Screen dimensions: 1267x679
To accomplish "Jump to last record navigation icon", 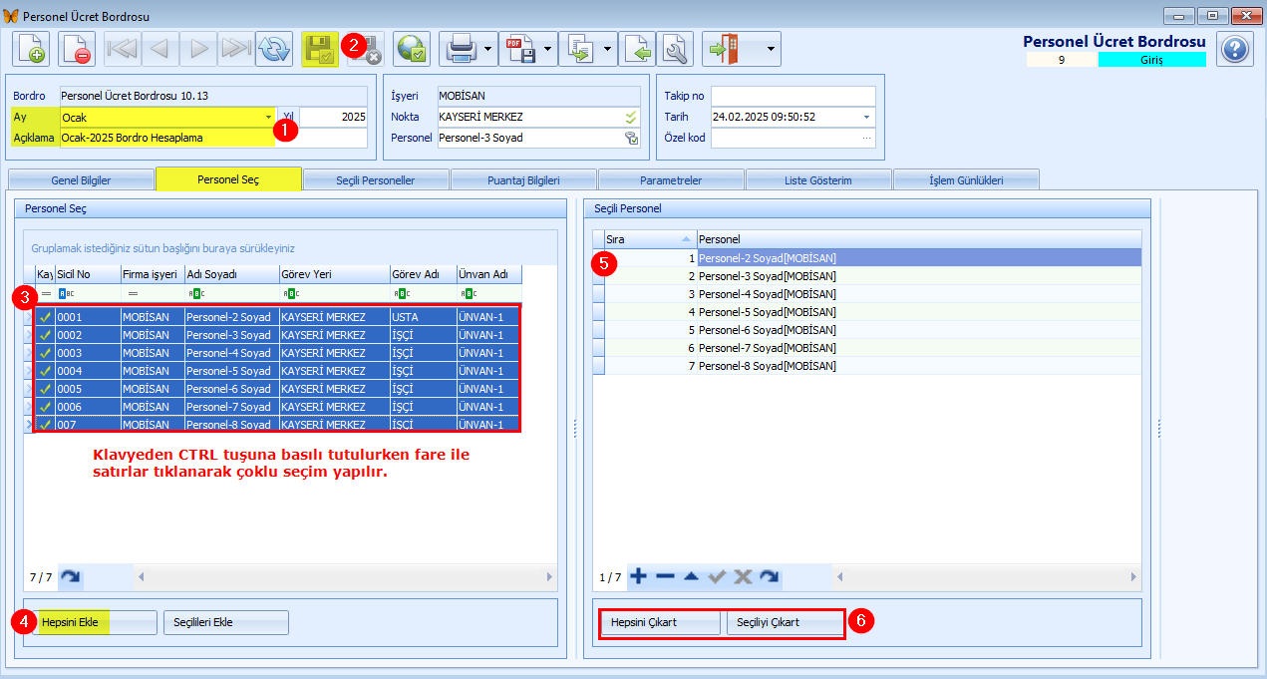I will [x=236, y=49].
